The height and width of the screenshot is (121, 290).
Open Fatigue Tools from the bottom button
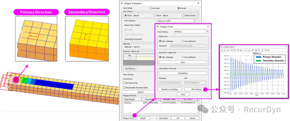[x=128, y=118]
